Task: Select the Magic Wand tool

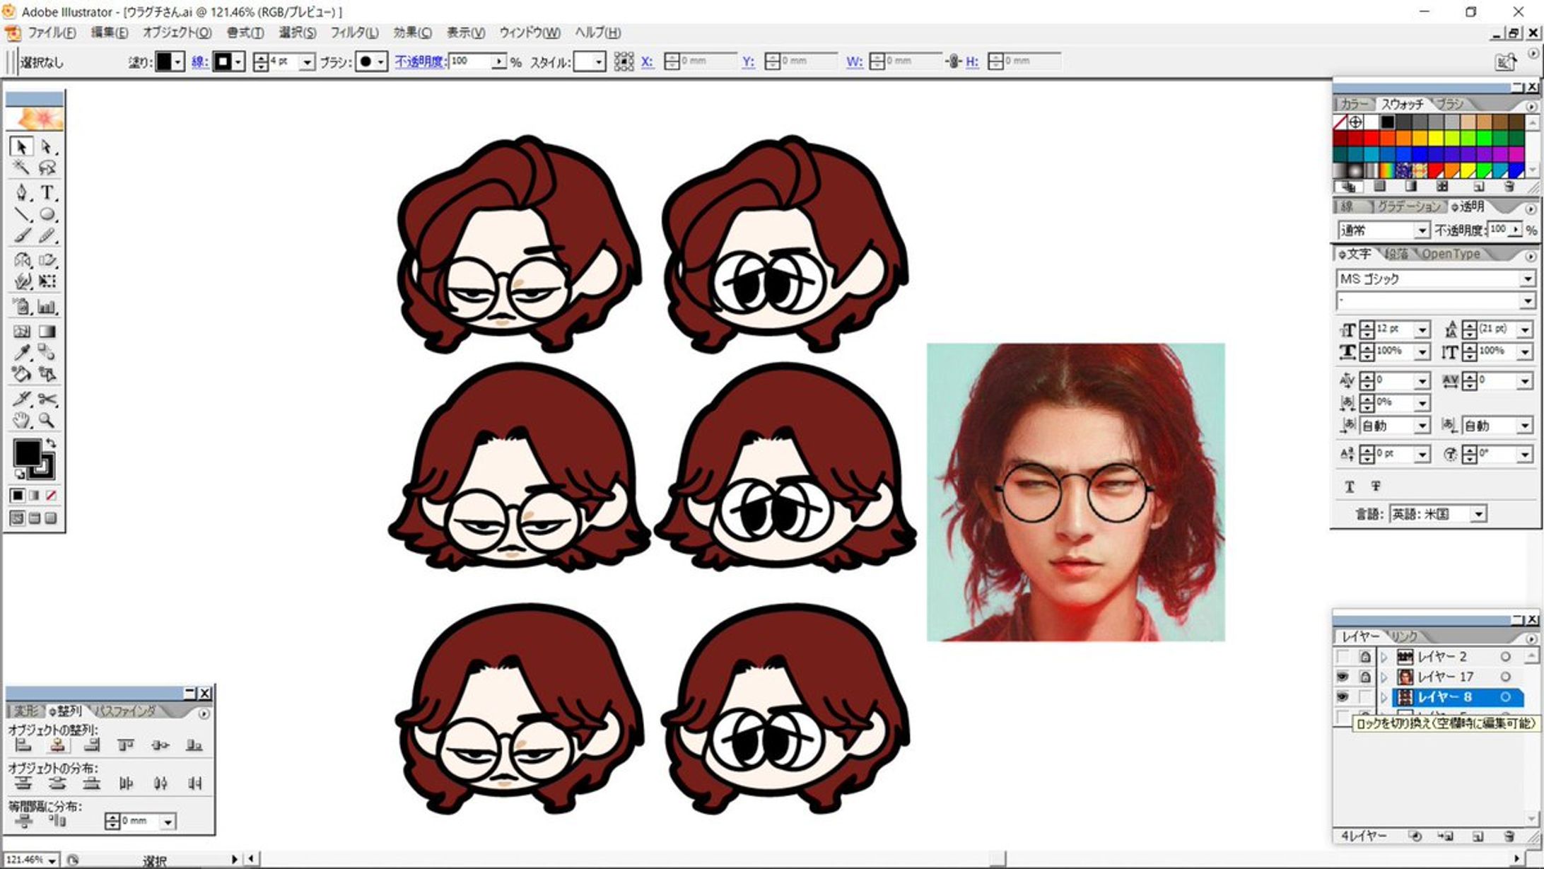Action: 21,168
